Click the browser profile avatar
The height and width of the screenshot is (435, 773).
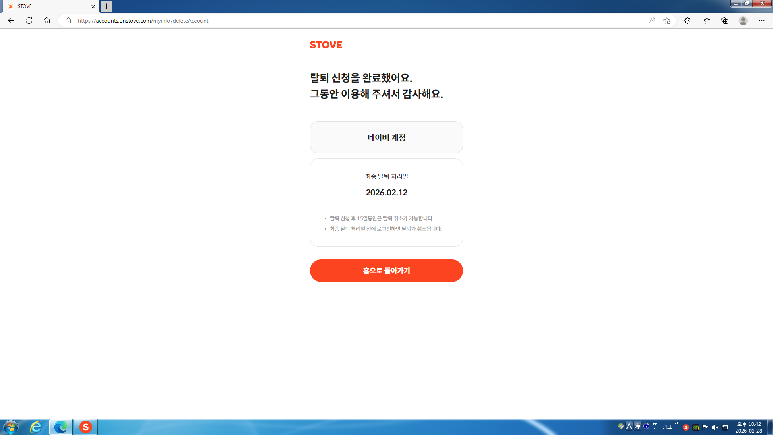coord(743,21)
